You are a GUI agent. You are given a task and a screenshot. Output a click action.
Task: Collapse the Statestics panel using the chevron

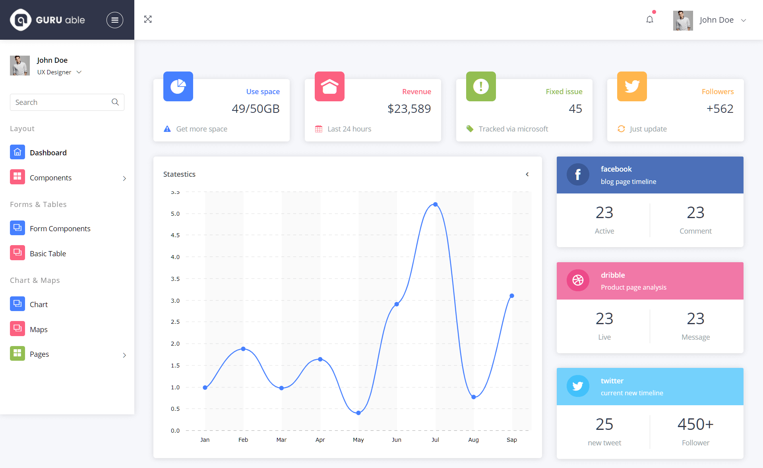(527, 174)
